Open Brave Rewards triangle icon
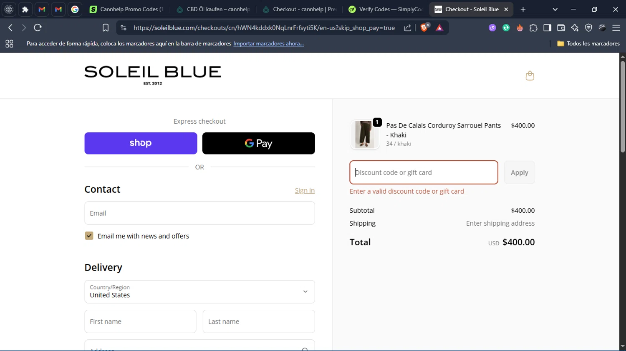 click(x=439, y=28)
